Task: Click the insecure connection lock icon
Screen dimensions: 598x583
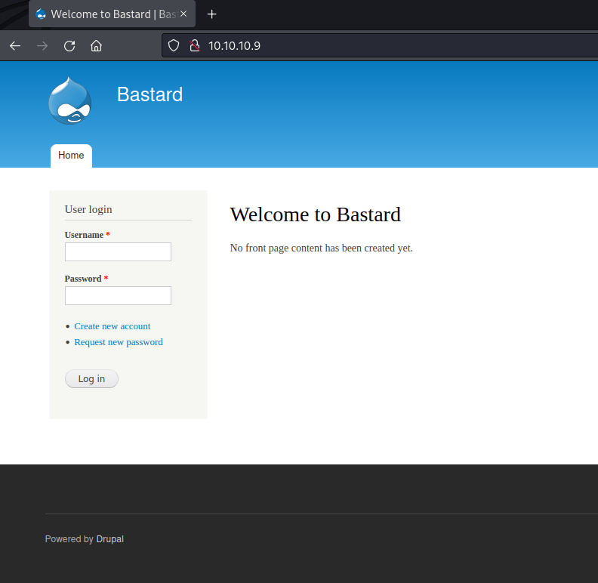Action: pos(194,46)
